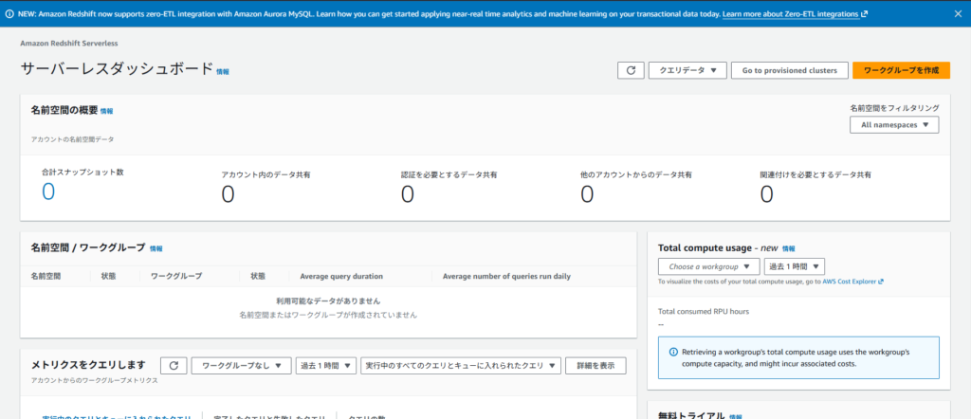Click 関連付けを必要とするデータ共有 label
Image resolution: width=971 pixels, height=419 pixels.
click(815, 175)
